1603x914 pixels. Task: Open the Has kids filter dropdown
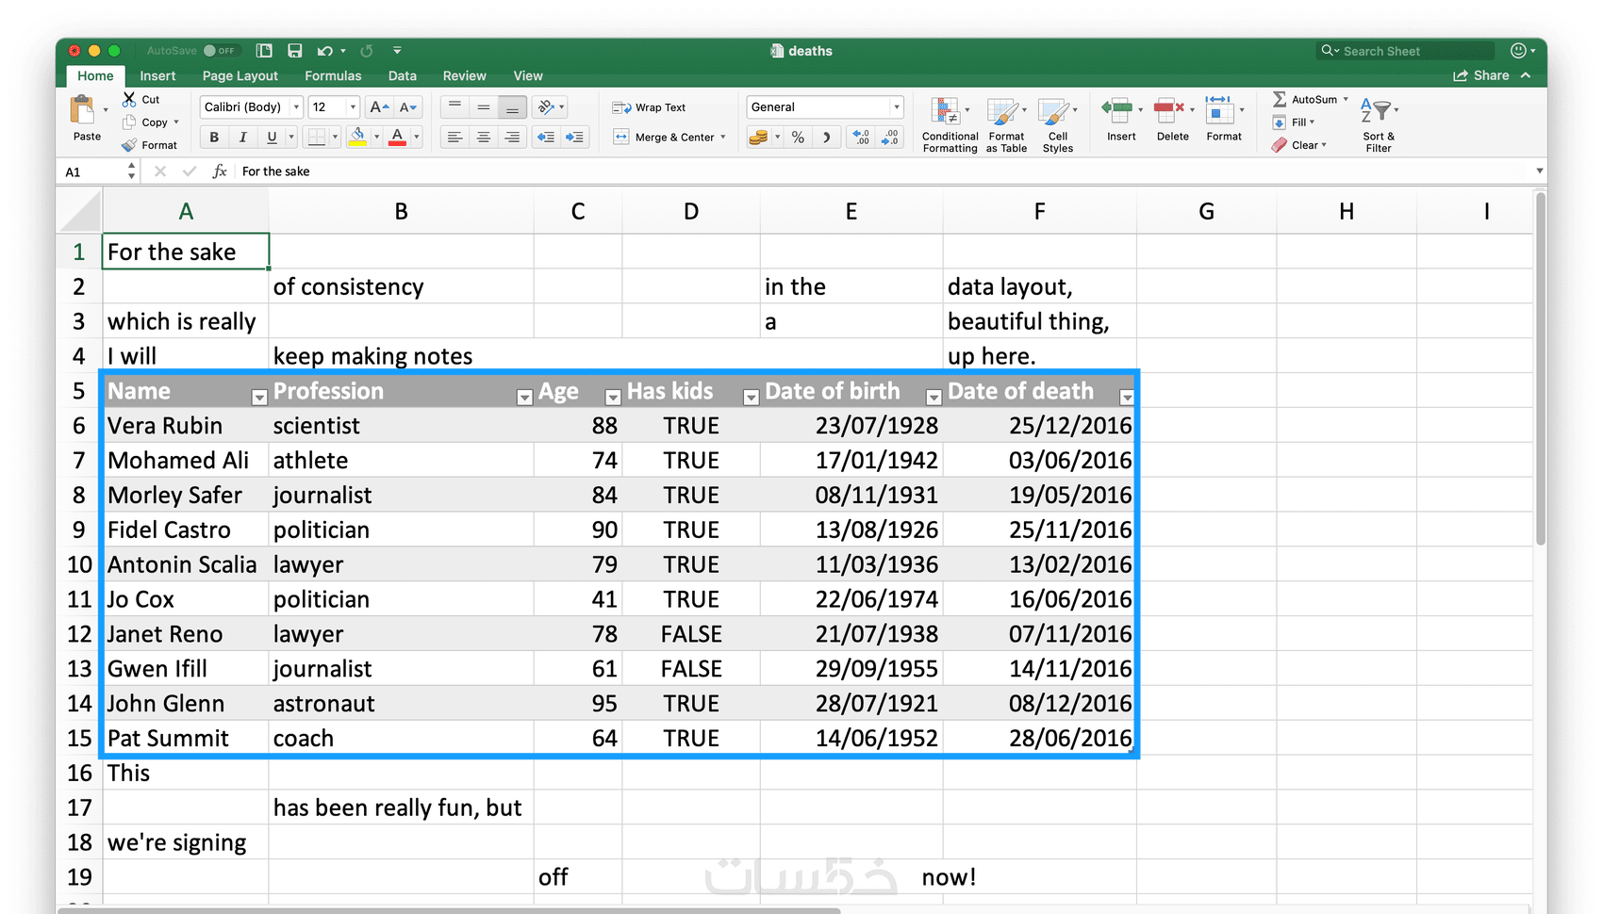(752, 398)
